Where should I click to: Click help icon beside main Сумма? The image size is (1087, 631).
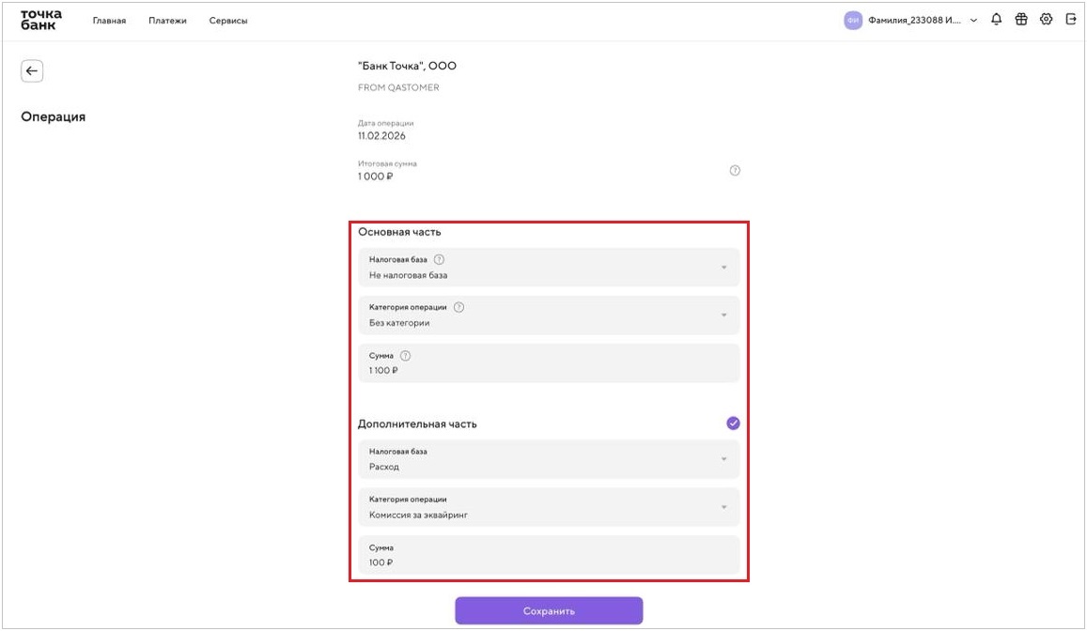pyautogui.click(x=405, y=356)
